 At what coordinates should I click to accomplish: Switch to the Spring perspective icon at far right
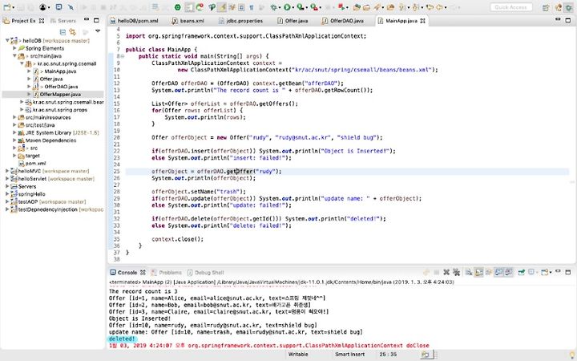569,7
